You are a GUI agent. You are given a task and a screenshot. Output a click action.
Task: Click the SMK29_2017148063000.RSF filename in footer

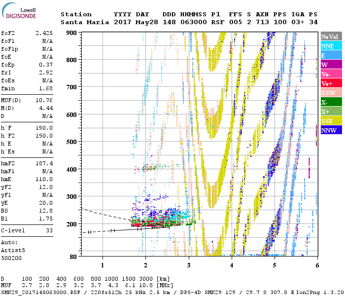(40, 292)
